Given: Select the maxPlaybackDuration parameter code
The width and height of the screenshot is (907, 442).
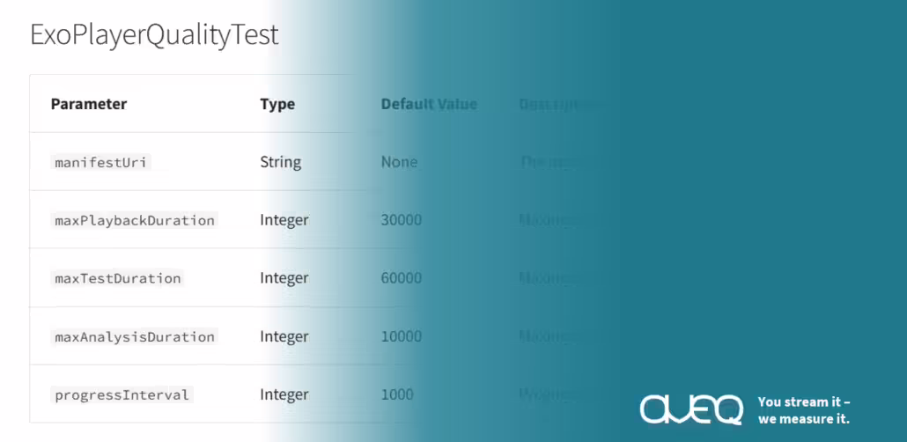Looking at the screenshot, I should coord(134,220).
